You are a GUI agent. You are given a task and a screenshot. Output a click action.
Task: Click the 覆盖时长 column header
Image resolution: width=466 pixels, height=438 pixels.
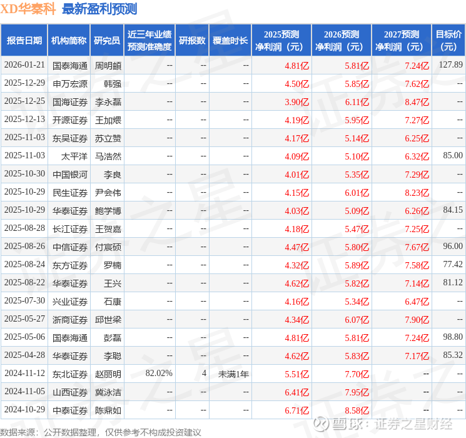230,40
